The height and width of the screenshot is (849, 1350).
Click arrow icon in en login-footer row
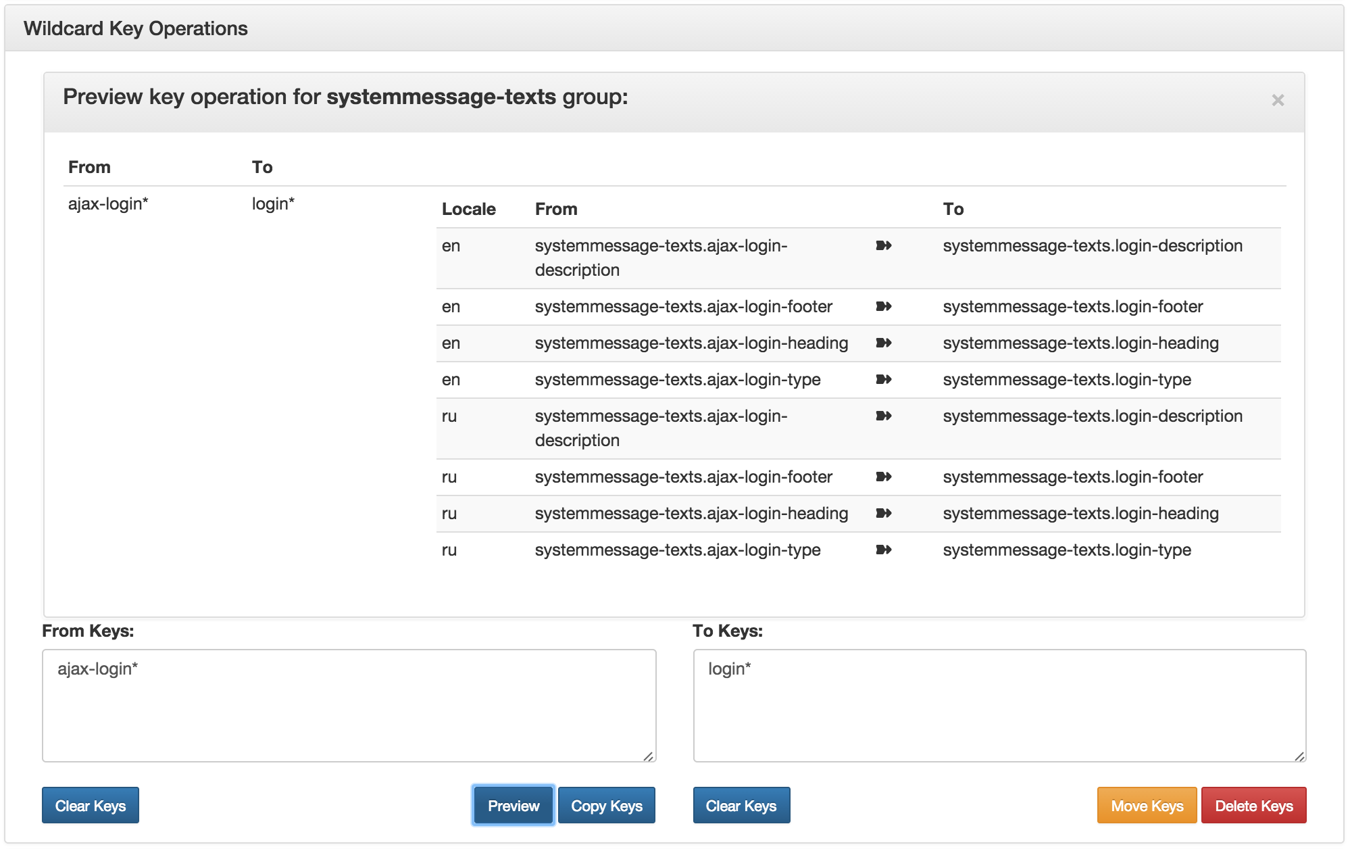[883, 306]
